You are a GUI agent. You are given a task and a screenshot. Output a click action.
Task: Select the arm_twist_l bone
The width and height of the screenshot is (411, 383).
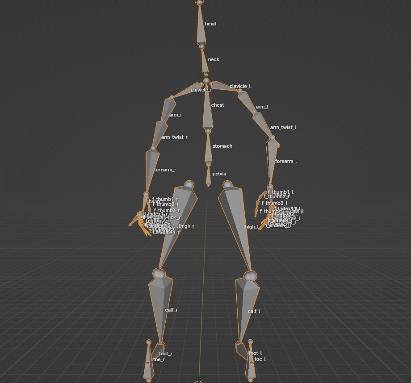click(263, 125)
